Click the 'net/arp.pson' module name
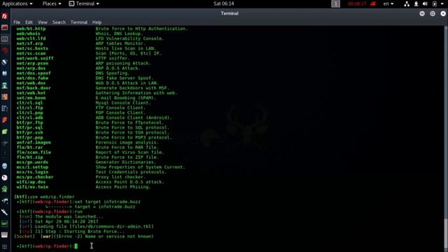The height and width of the screenshot is (252, 448). pyautogui.click(x=32, y=63)
